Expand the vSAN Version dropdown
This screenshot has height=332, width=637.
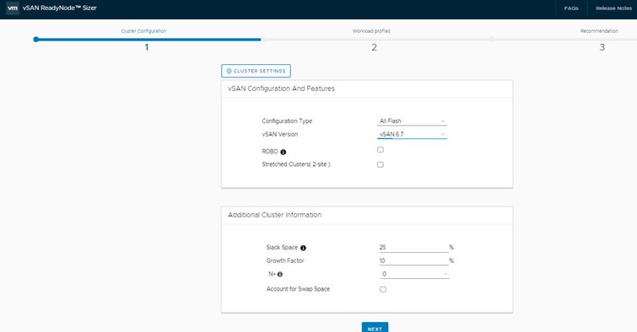click(412, 134)
